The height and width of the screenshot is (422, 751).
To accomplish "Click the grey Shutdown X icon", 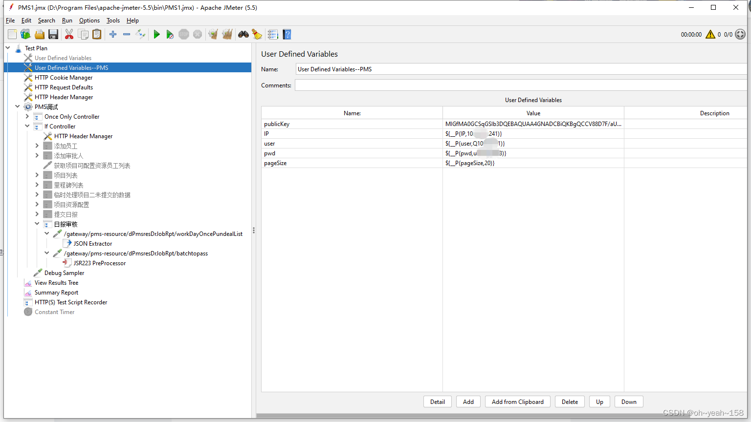I will tap(198, 34).
